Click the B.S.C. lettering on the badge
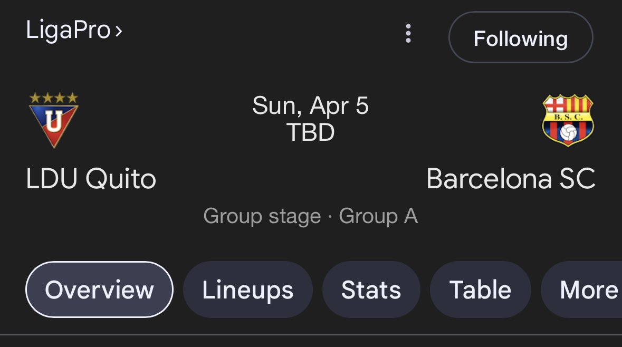Screen dimensions: 622x347 coord(568,117)
